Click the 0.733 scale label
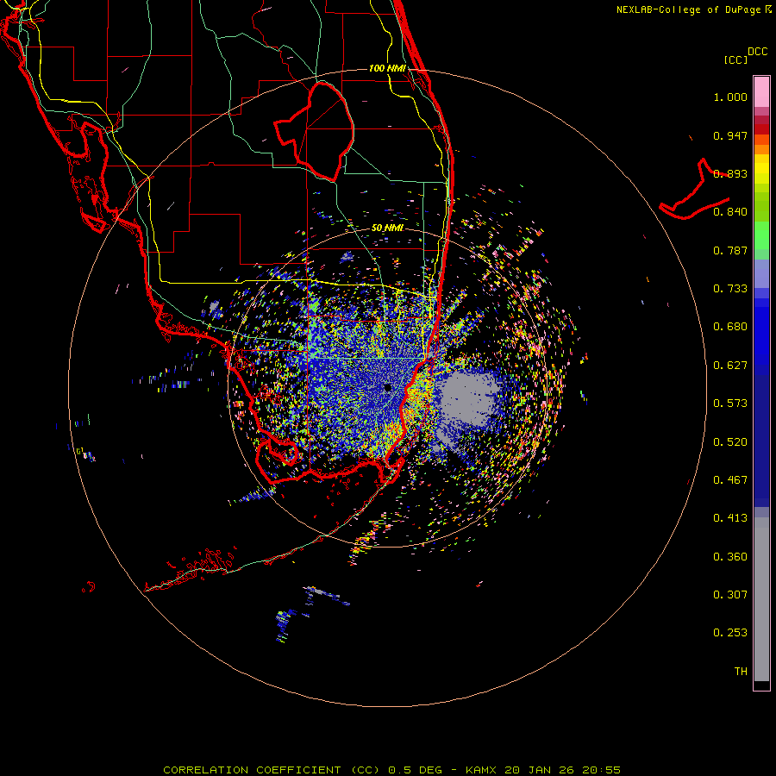776x776 pixels. point(730,289)
